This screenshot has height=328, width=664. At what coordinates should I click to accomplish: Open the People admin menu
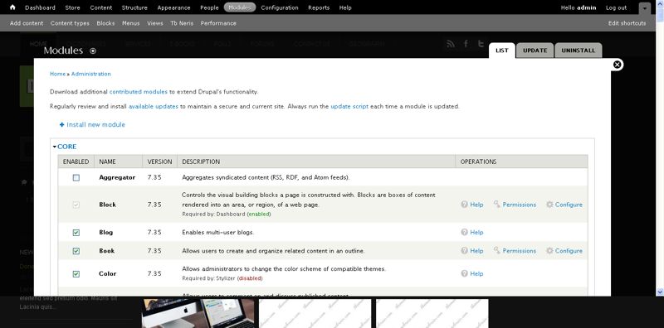(209, 7)
